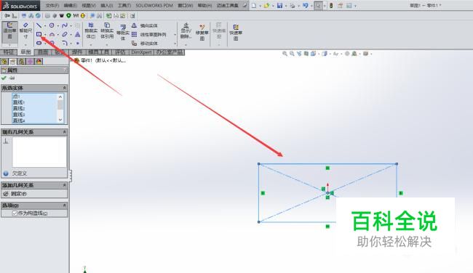Open the Tools (工具) menu
Screen dimensions: 473x273
tap(124, 5)
